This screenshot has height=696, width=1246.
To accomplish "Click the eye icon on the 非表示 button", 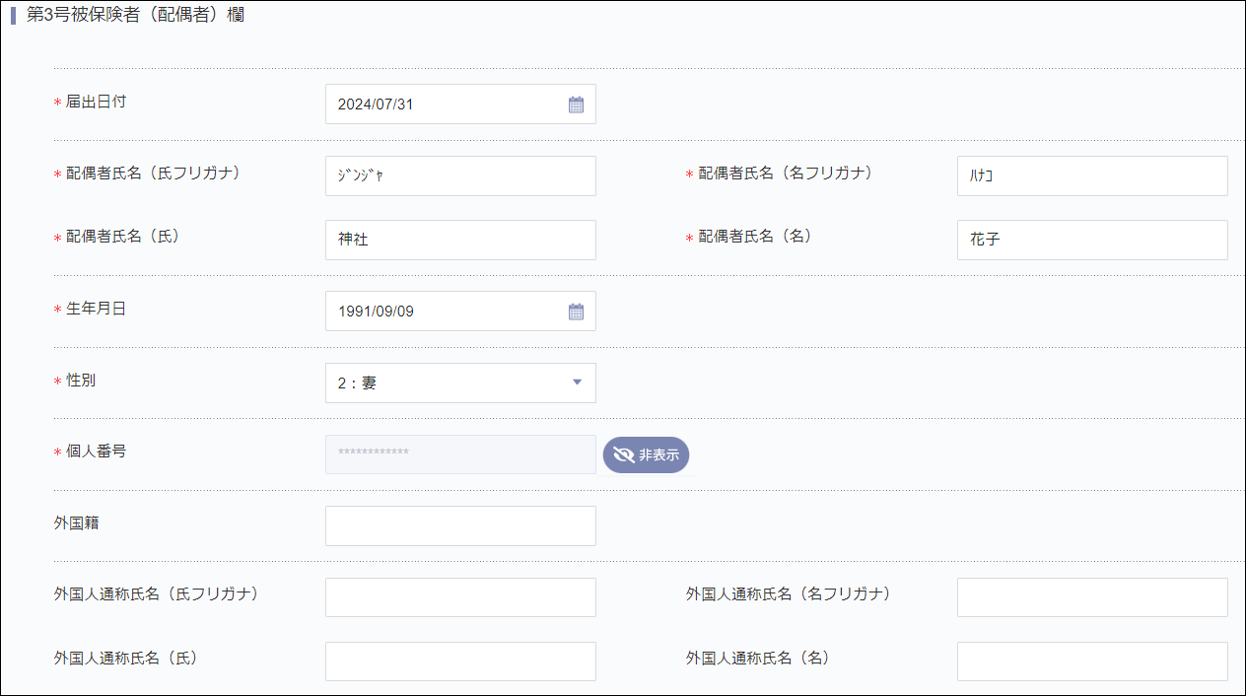I will [624, 454].
